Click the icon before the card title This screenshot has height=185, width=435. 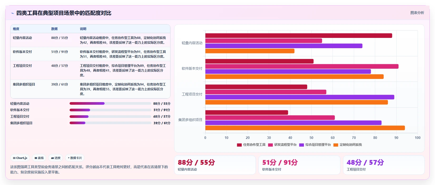click(x=12, y=13)
